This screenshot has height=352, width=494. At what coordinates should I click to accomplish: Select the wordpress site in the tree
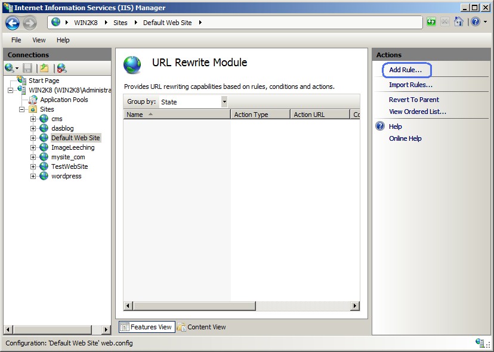point(66,176)
